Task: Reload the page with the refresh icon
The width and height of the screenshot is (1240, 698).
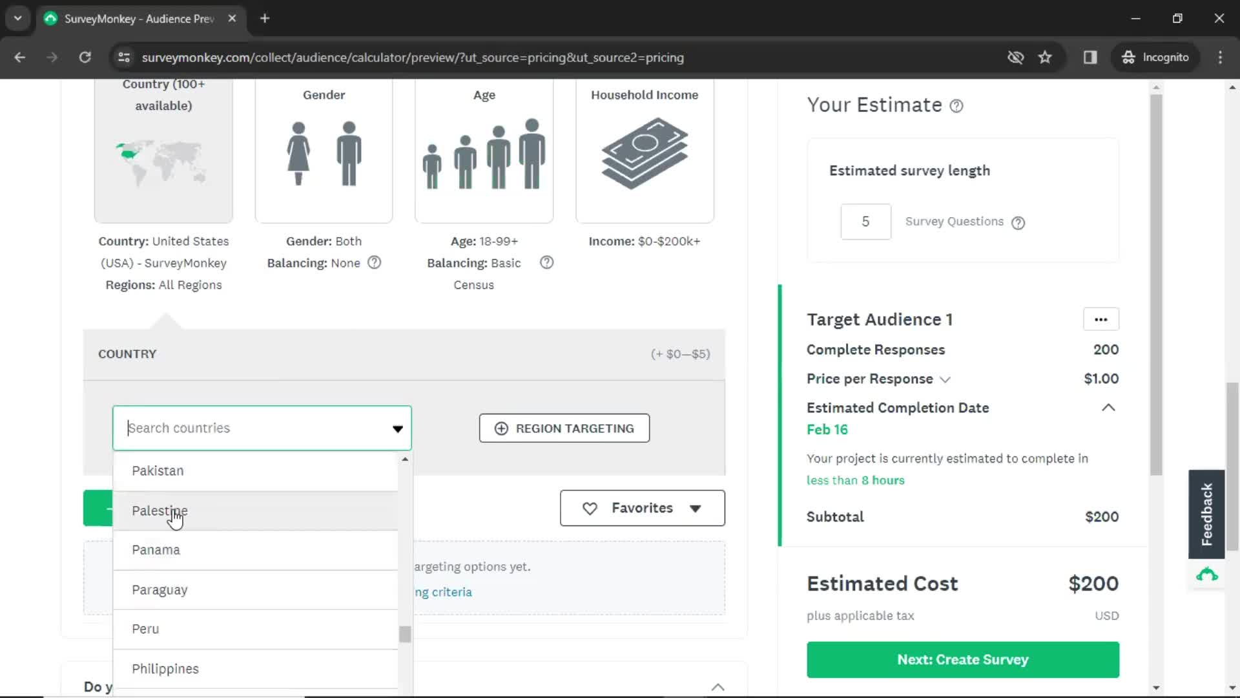Action: tap(85, 58)
